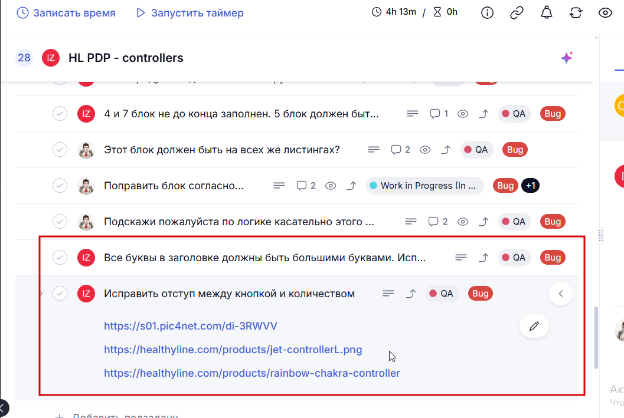The height and width of the screenshot is (418, 624).
Task: Click convert arrow on 'Этот блок' row
Action: point(446,150)
